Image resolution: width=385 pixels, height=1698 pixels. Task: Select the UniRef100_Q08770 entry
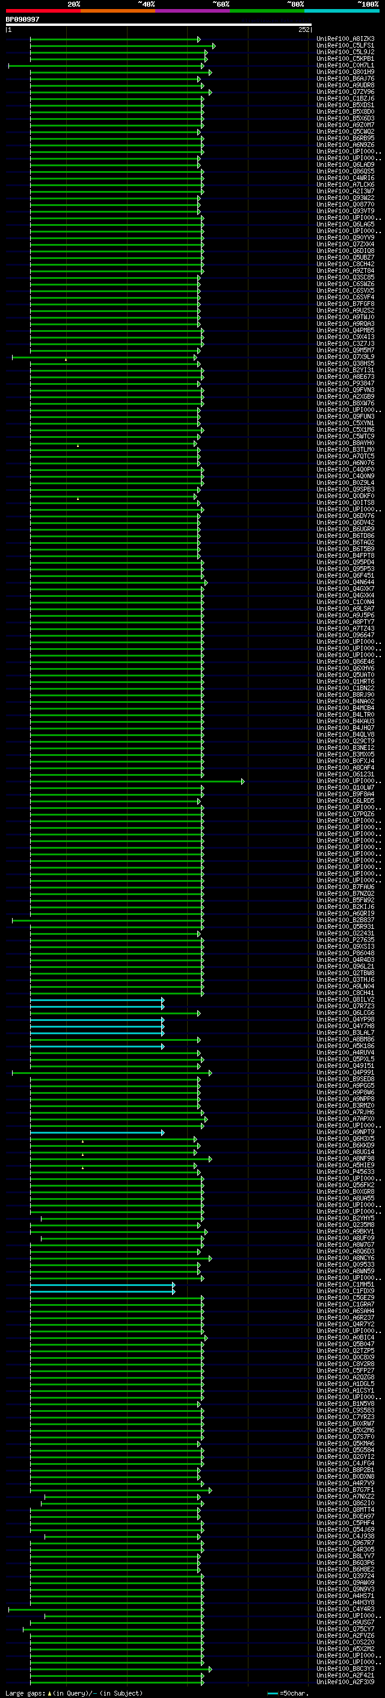[x=345, y=204]
